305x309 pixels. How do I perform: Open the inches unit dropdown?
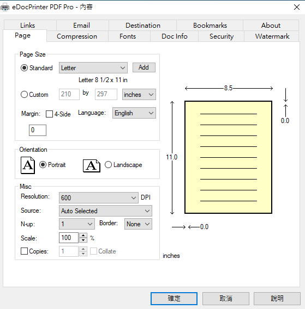click(139, 95)
